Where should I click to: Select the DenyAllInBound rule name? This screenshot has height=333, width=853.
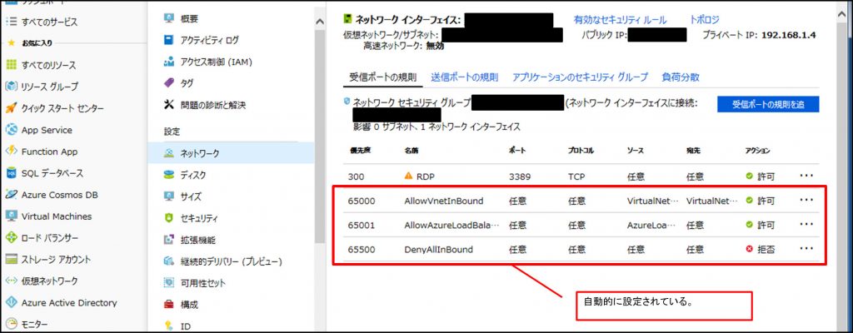click(x=438, y=250)
